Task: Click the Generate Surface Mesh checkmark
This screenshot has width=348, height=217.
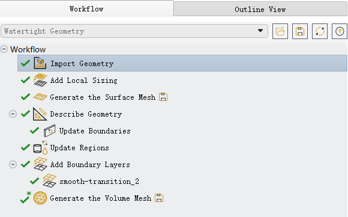Action: point(26,97)
